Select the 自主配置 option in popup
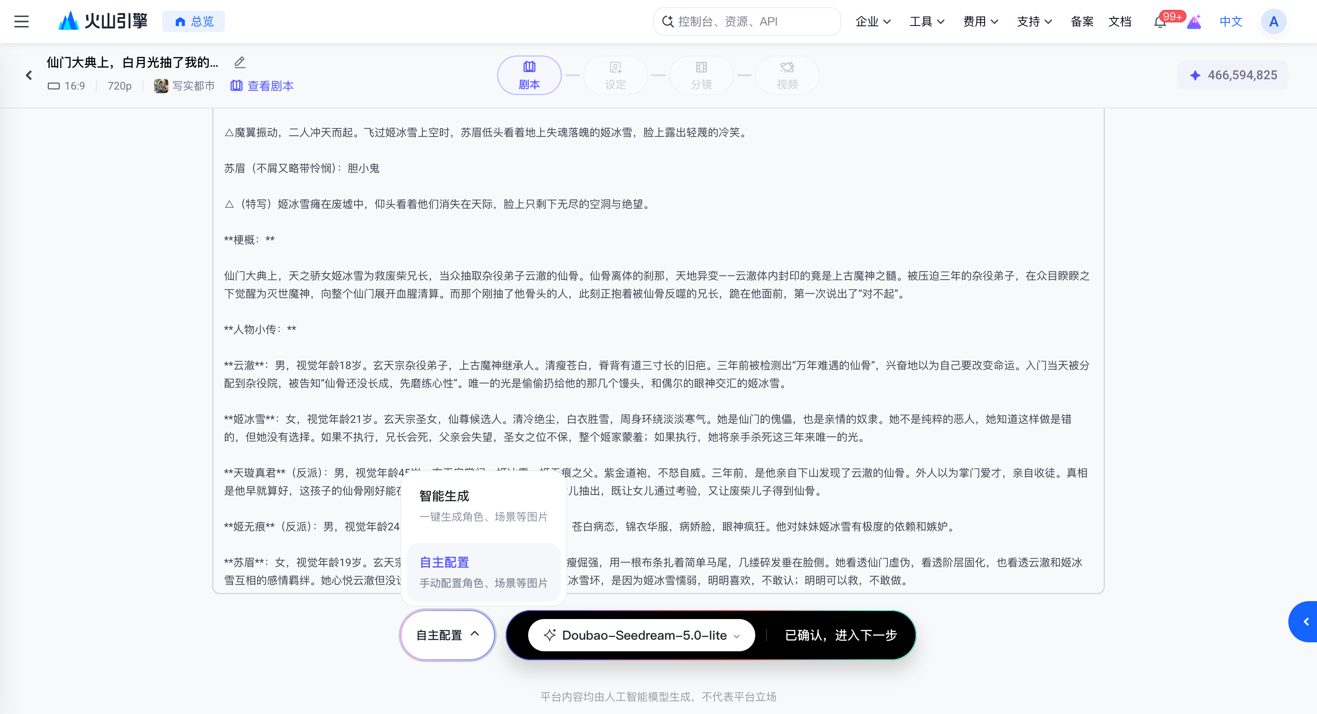Viewport: 1317px width, 714px height. click(x=484, y=572)
